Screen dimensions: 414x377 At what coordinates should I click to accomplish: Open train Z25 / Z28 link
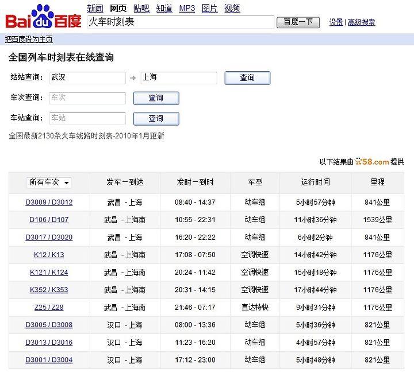49,308
